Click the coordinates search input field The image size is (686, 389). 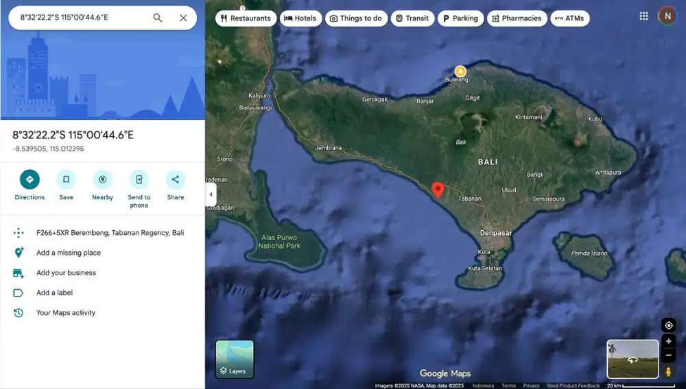pos(83,18)
